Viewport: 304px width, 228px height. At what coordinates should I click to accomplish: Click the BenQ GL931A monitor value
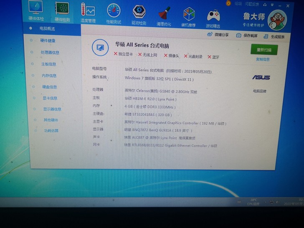tap(158, 130)
